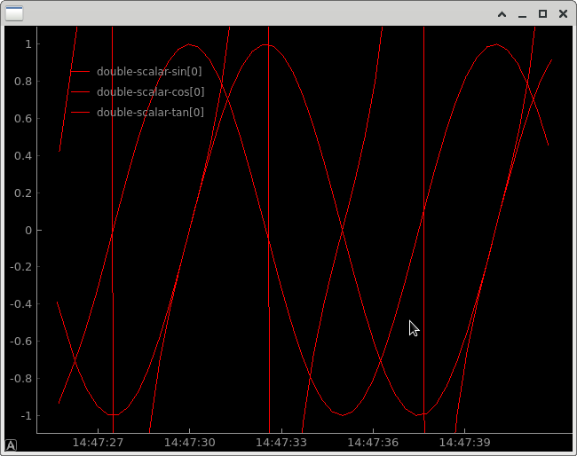Click the 14:47:33 time axis label
The height and width of the screenshot is (456, 577).
[281, 442]
